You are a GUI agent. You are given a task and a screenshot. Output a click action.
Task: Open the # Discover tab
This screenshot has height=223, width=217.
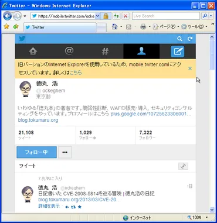point(105,52)
